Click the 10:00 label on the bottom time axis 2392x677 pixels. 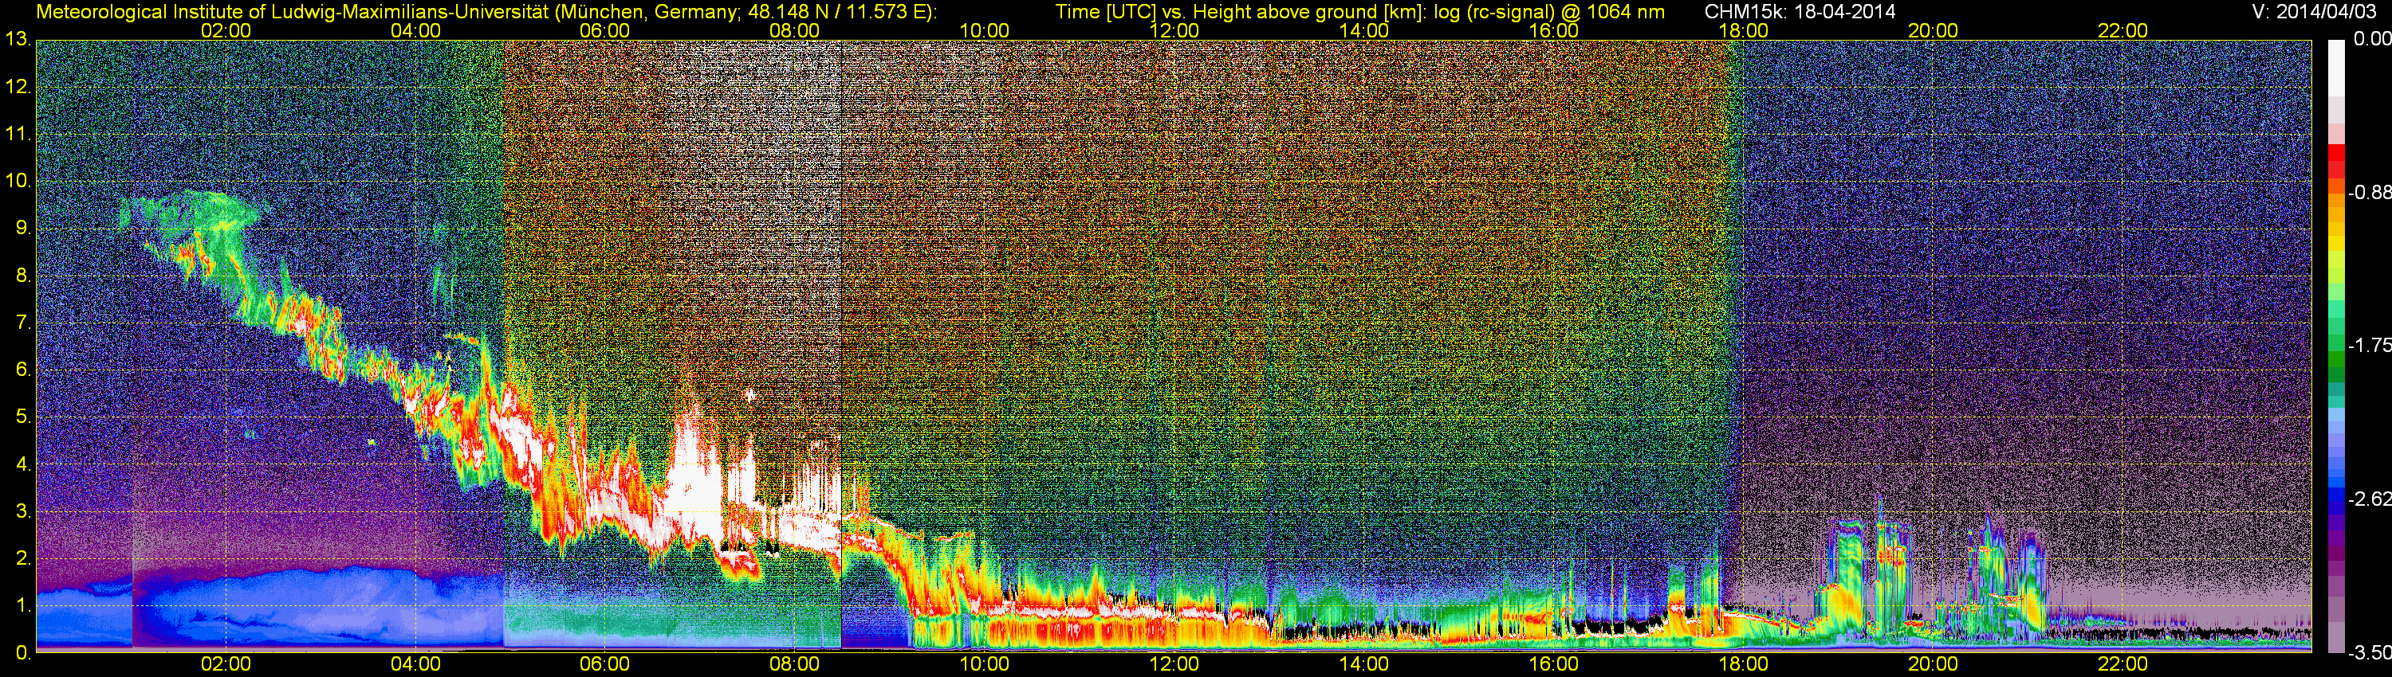pyautogui.click(x=984, y=664)
